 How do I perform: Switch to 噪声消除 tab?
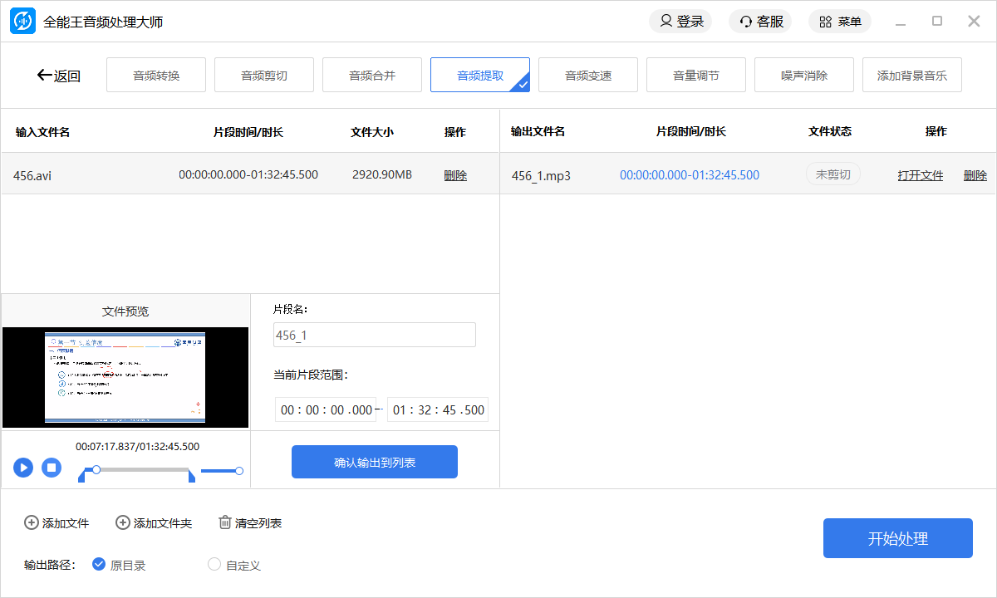coord(803,76)
